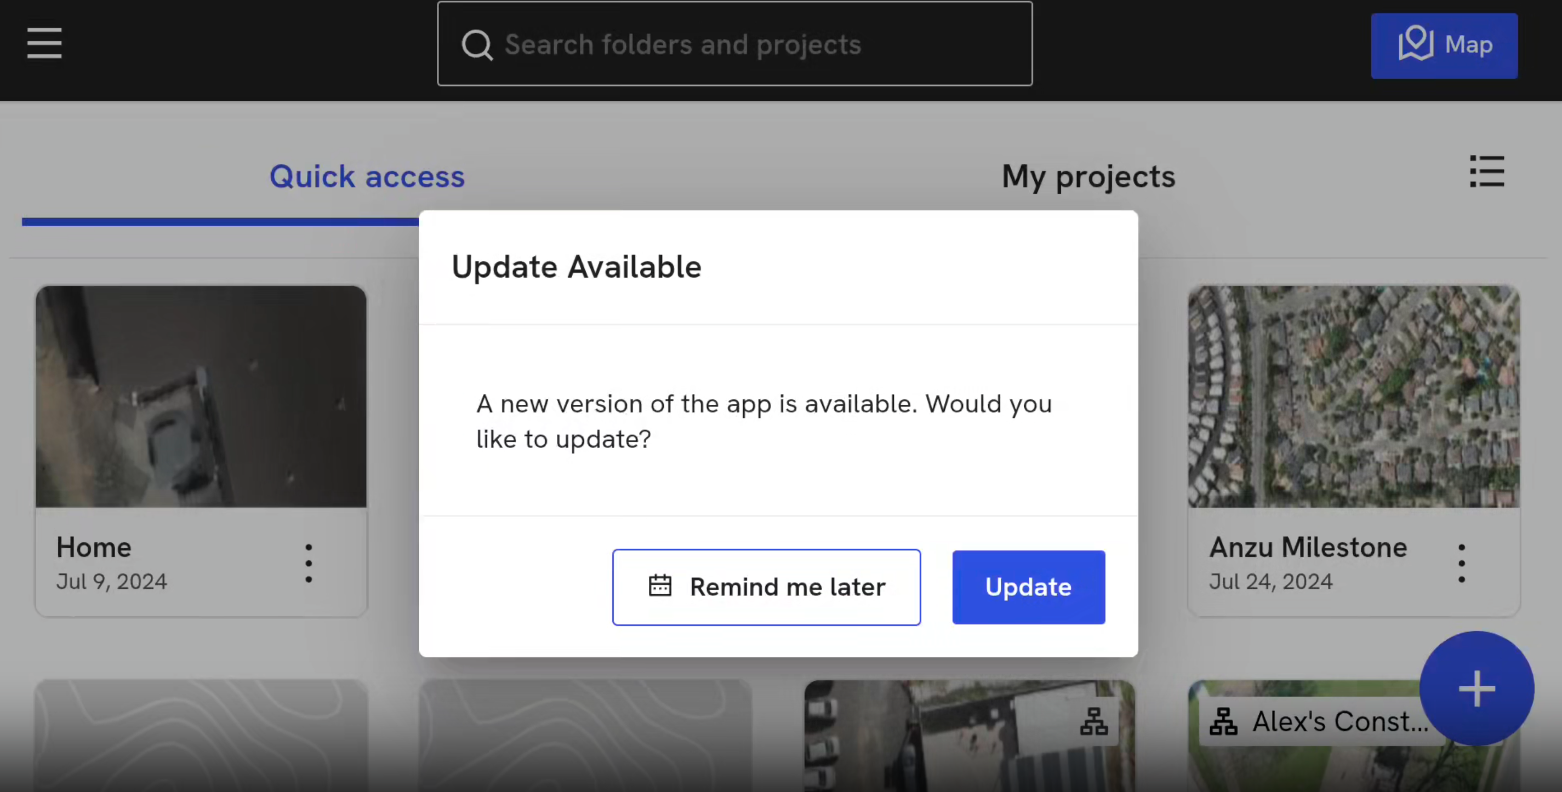This screenshot has height=792, width=1562.
Task: Switch to My projects tab
Action: tap(1088, 176)
